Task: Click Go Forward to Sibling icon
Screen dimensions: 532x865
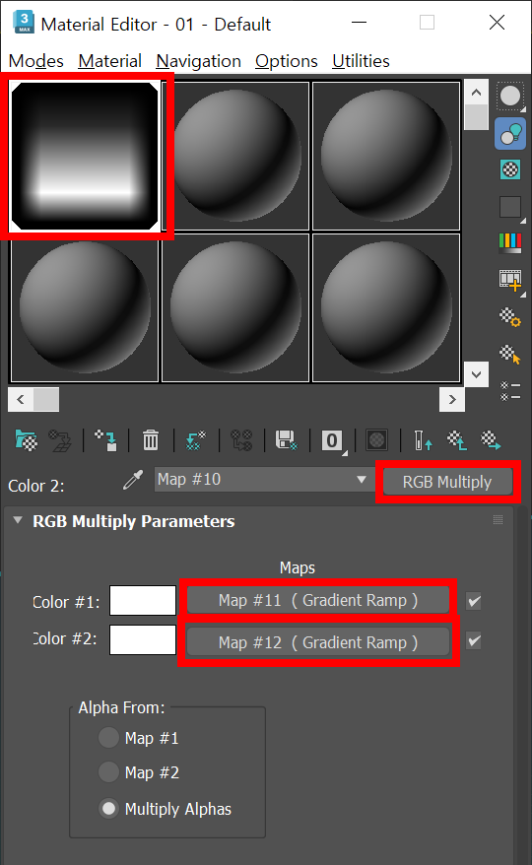Action: pos(491,440)
